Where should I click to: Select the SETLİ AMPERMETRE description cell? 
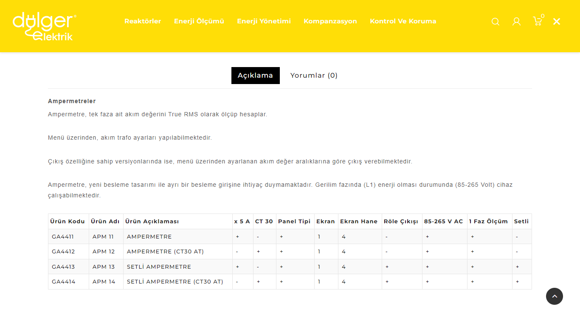coord(159,267)
